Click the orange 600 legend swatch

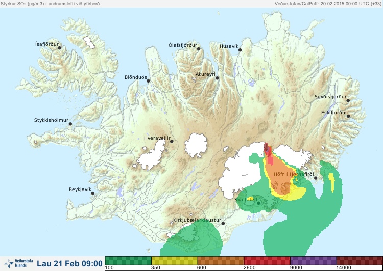click(x=221, y=260)
